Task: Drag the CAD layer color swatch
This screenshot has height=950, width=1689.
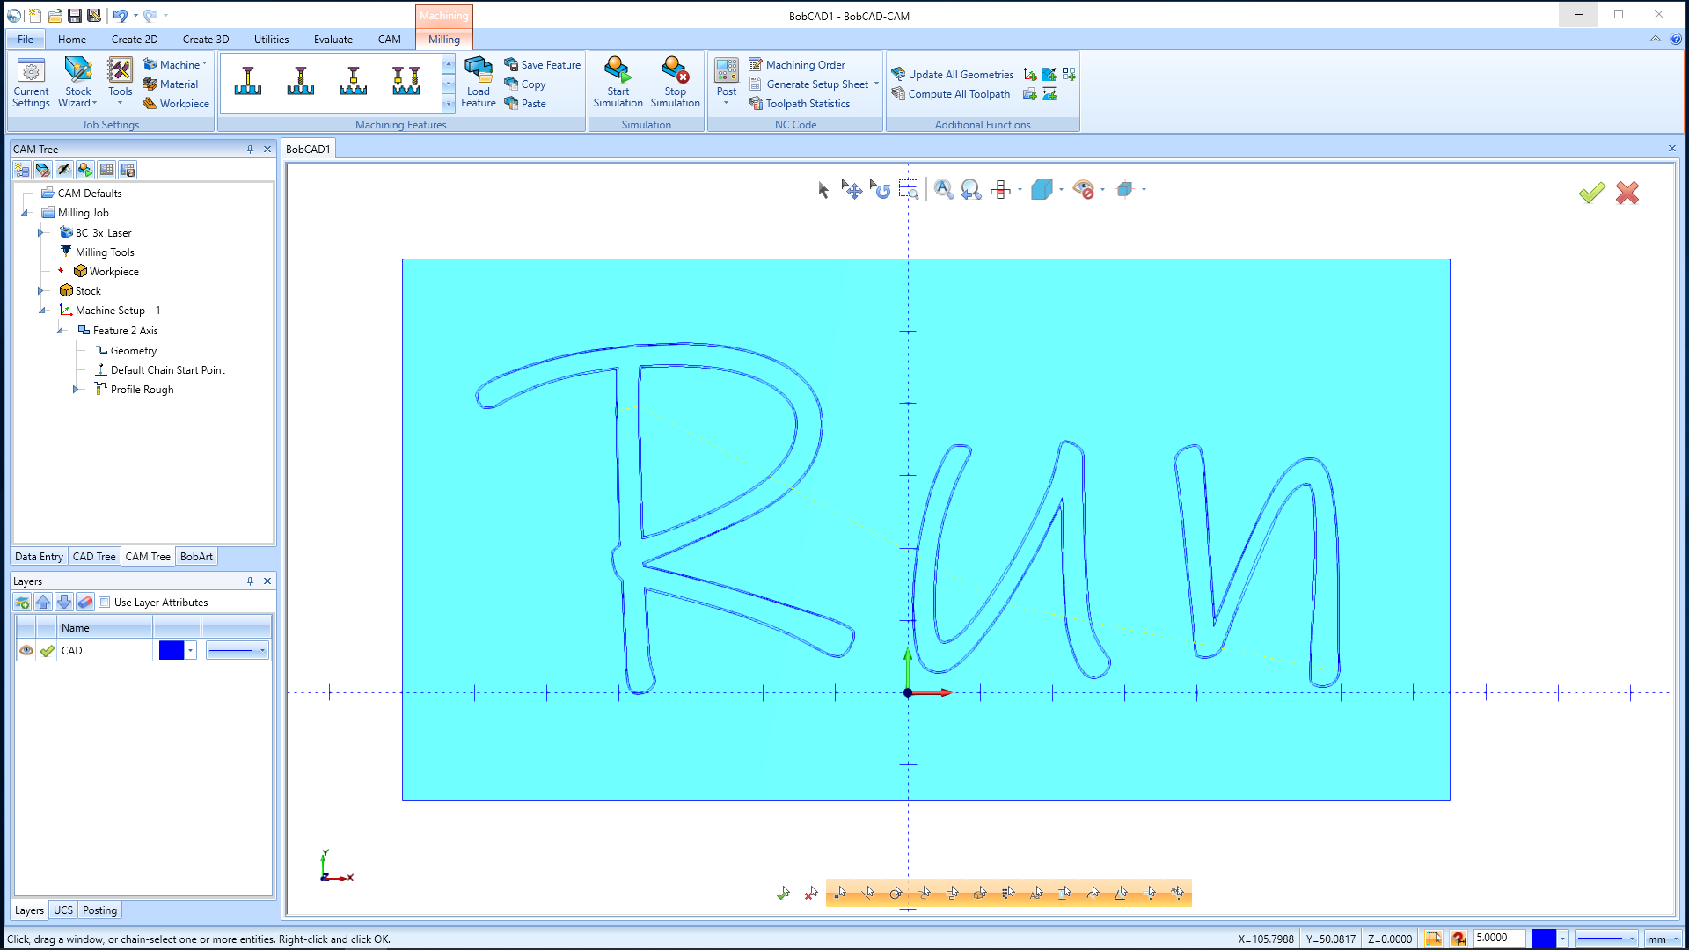Action: point(171,649)
